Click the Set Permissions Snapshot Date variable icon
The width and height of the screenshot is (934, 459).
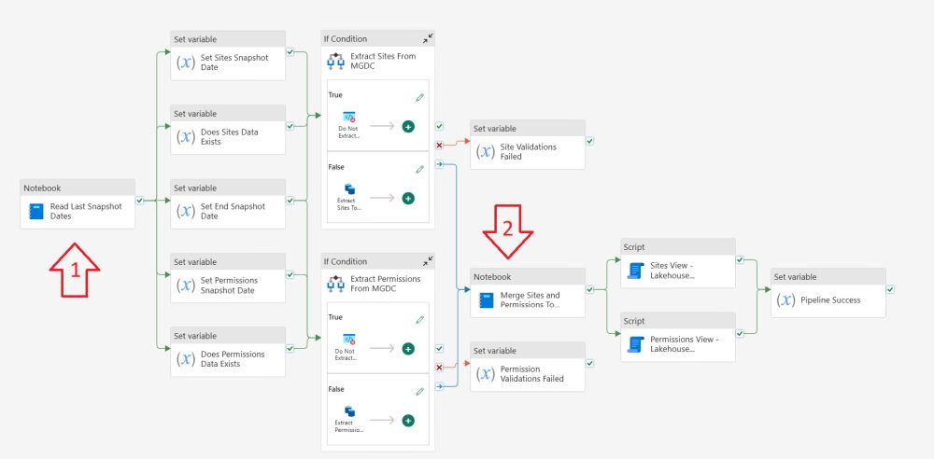(187, 285)
